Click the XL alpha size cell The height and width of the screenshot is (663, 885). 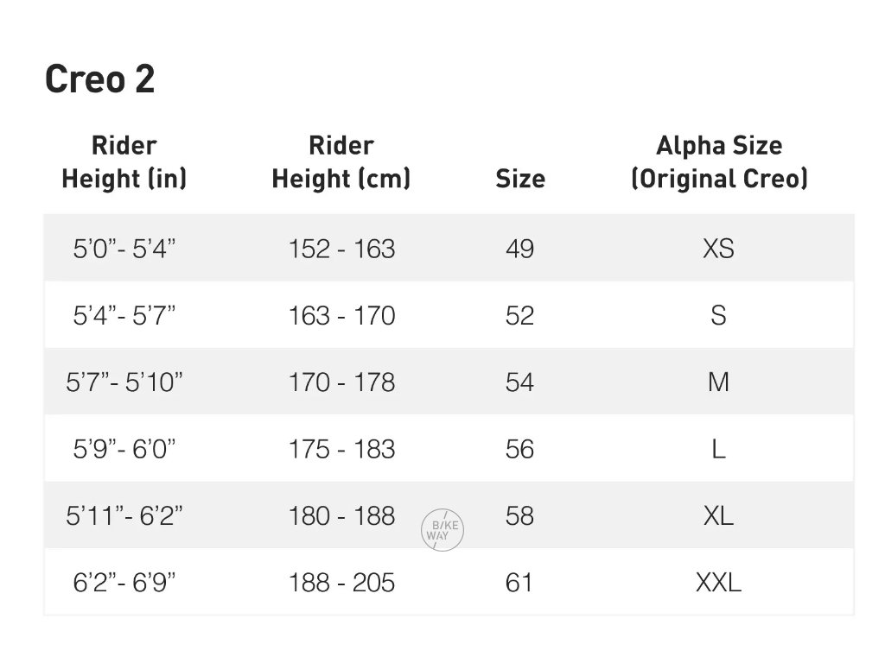tap(719, 515)
